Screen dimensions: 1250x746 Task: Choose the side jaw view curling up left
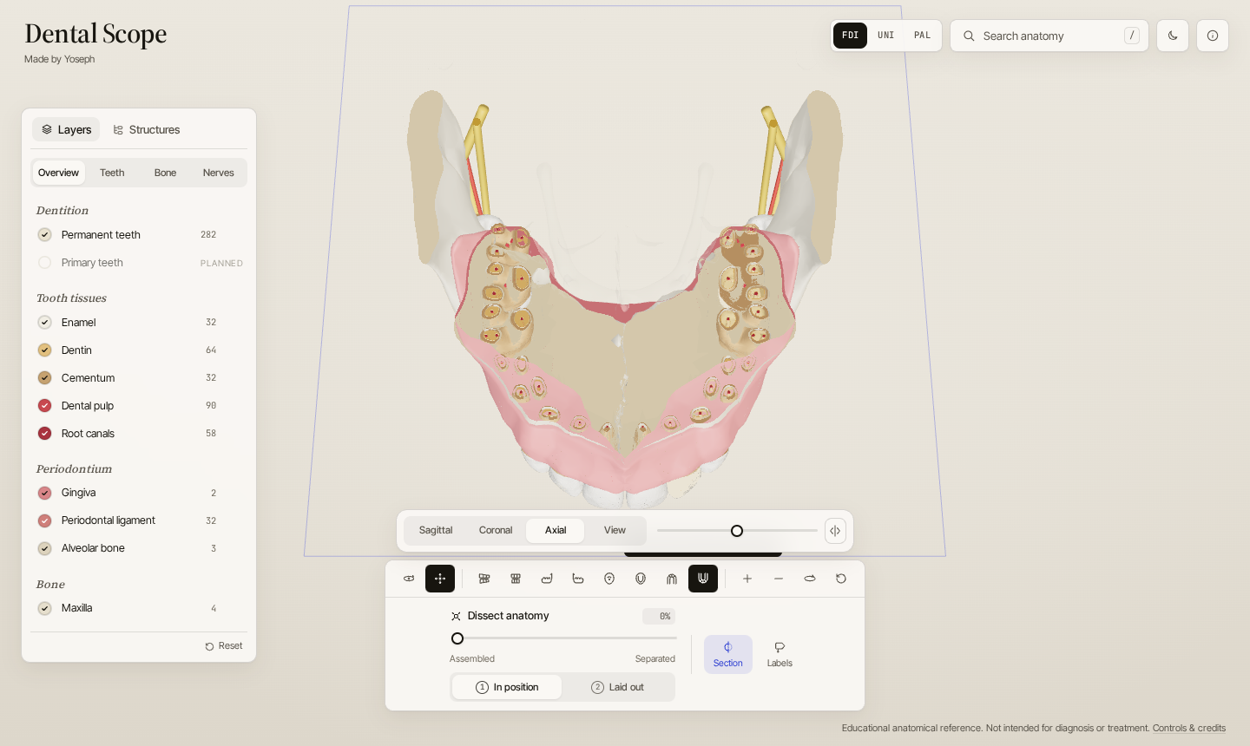click(x=578, y=579)
